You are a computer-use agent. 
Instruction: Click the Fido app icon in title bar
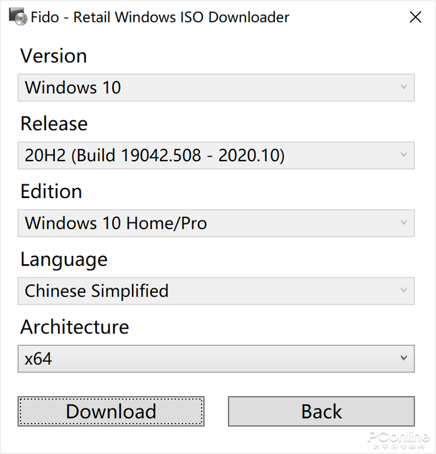tap(18, 17)
